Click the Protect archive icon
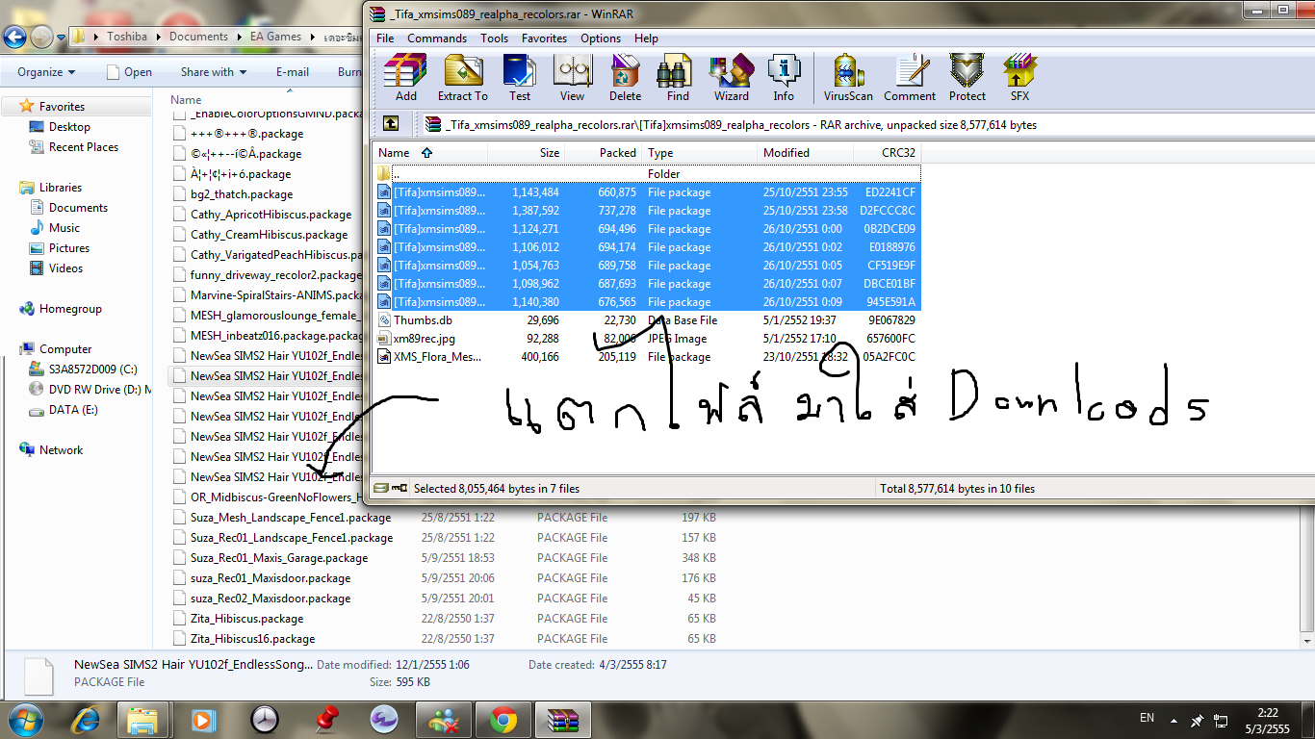This screenshot has height=739, width=1315. tap(967, 78)
